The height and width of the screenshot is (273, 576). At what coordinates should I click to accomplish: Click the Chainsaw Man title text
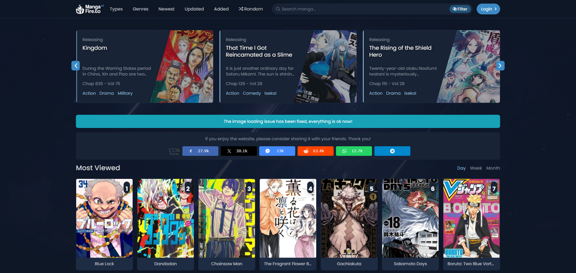tap(227, 264)
